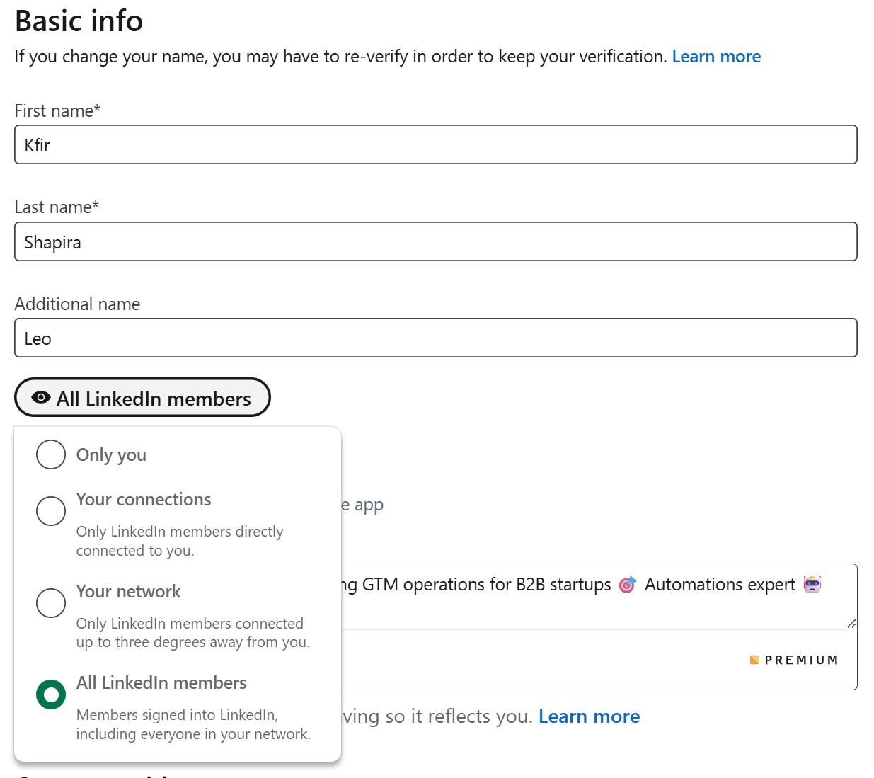Choose the "Your connections" radio option
874x778 pixels.
(51, 510)
